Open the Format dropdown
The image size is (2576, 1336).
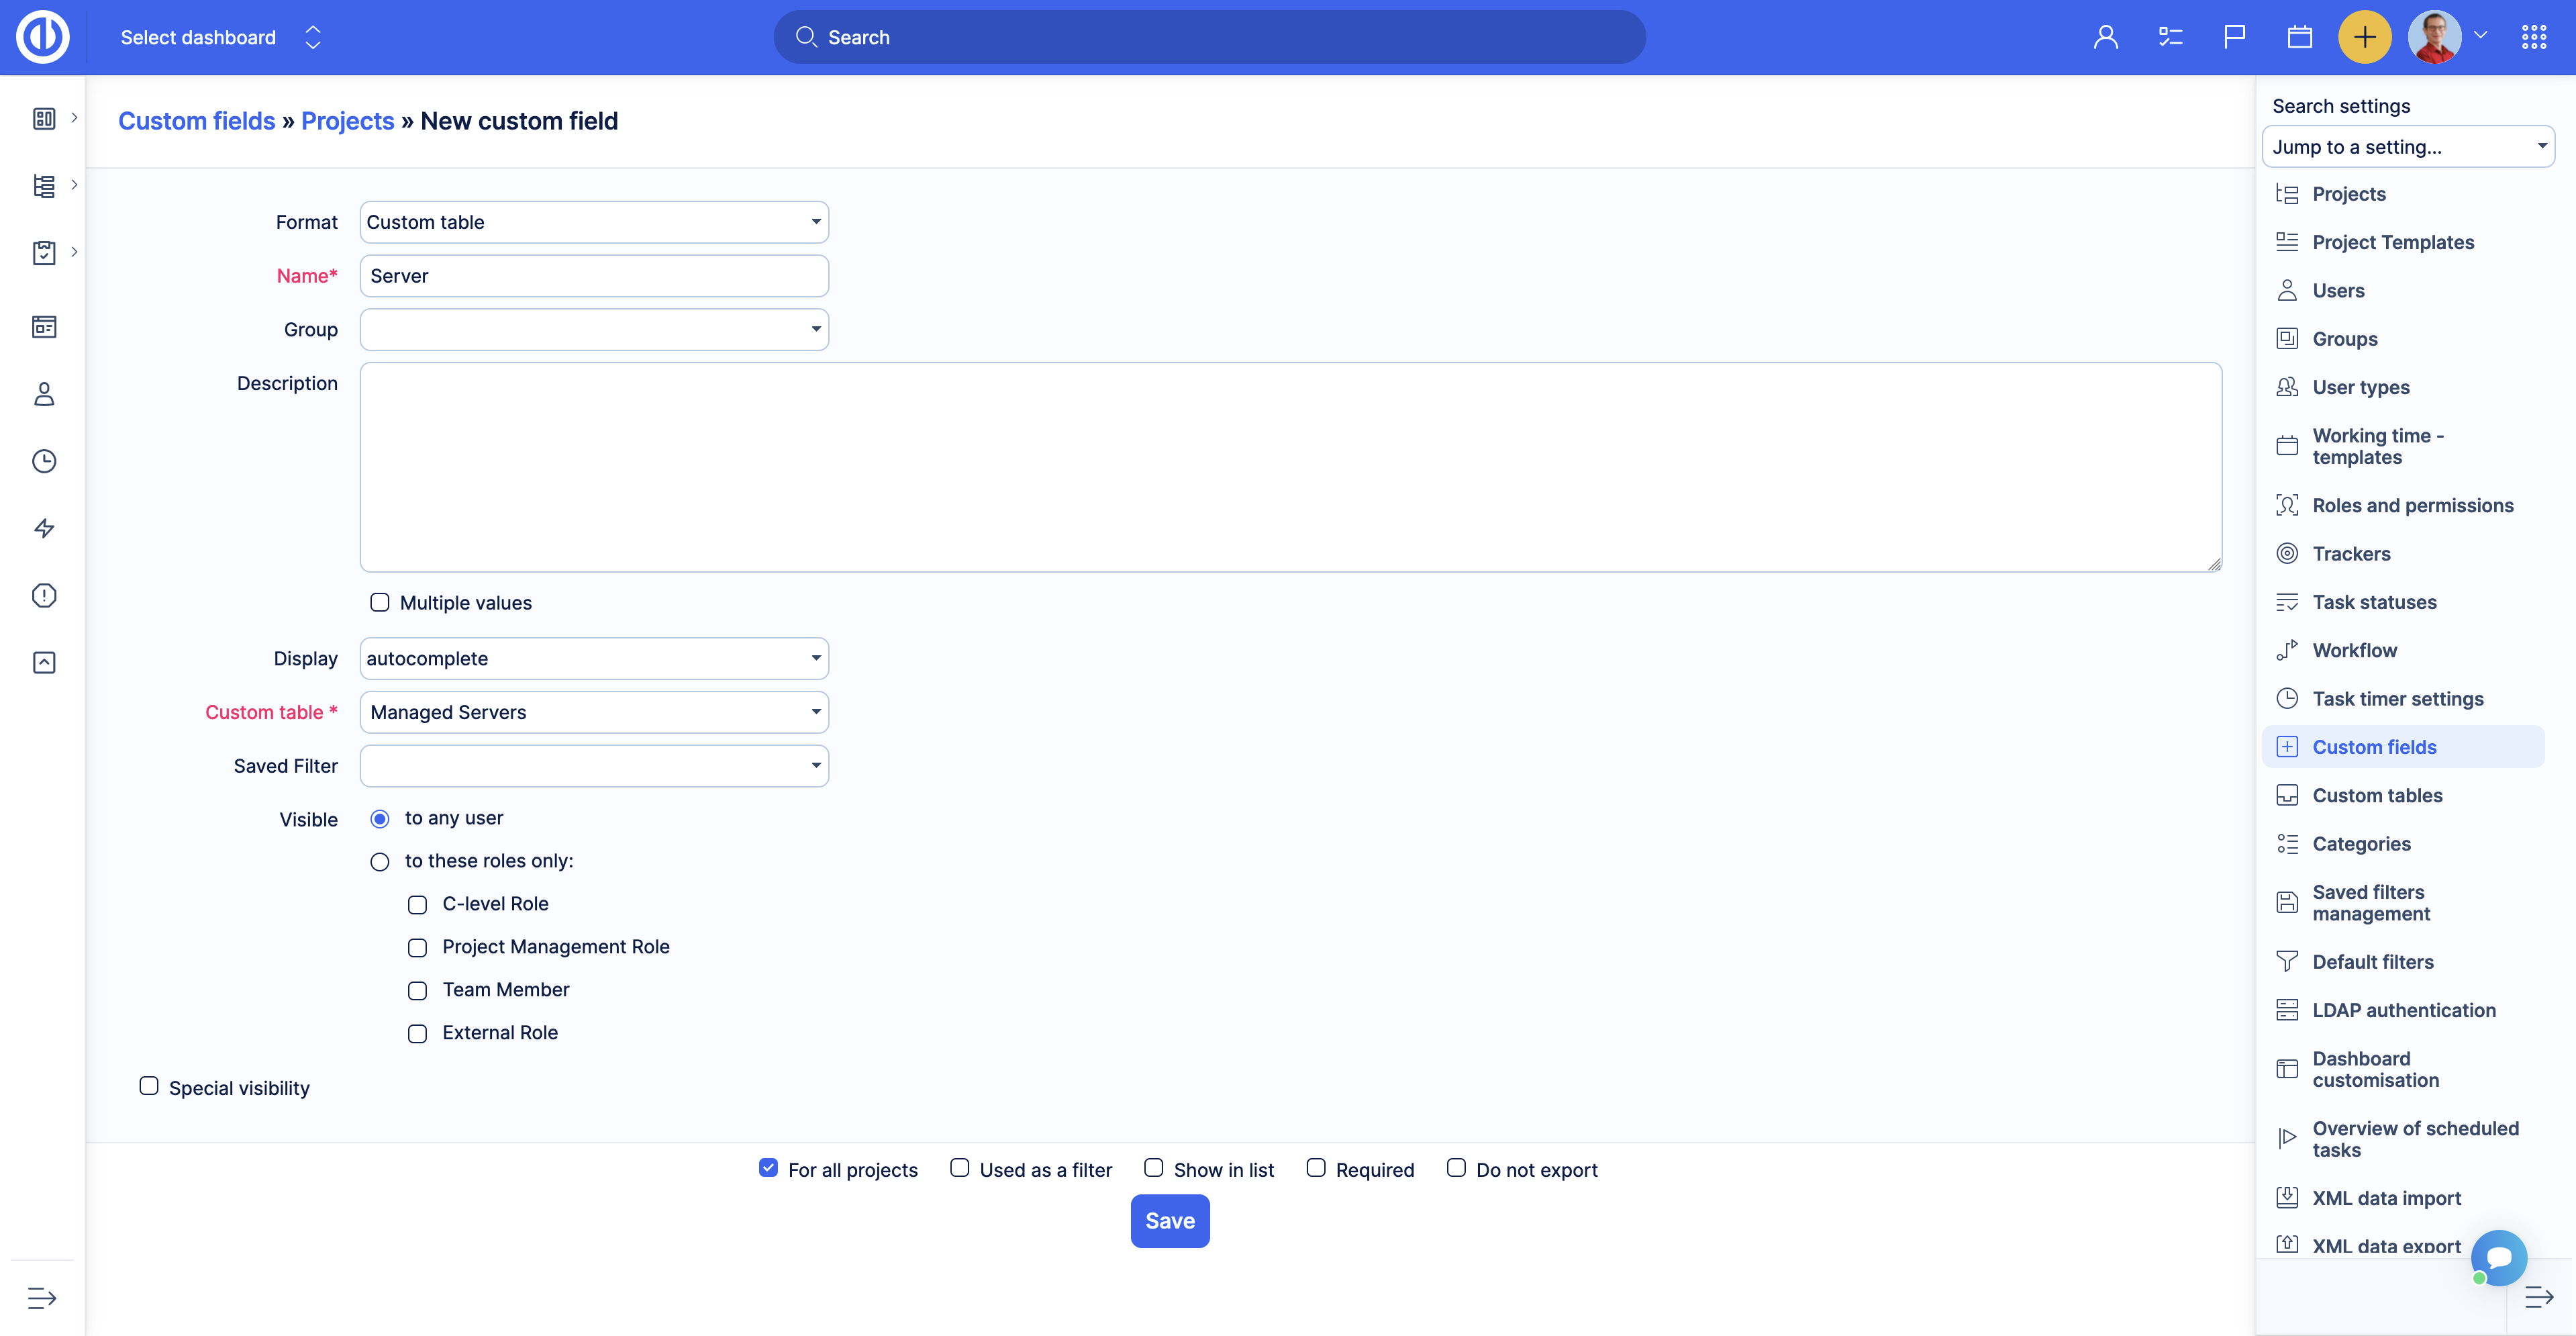594,222
